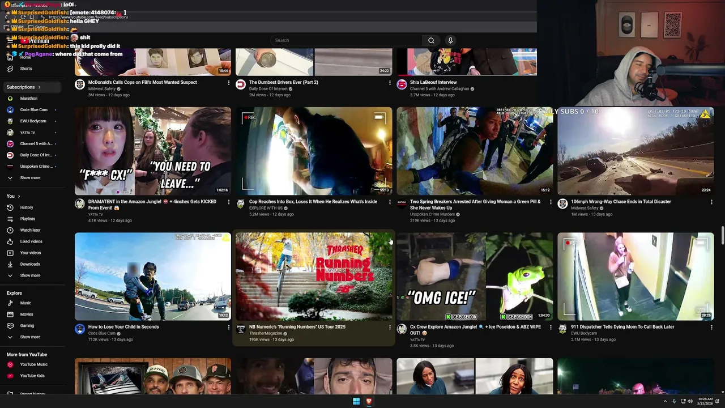Image resolution: width=725 pixels, height=408 pixels.
Task: Open Report history in the sidebar
Action: [33, 393]
